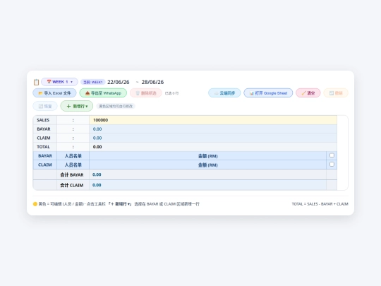Click the TOTAL row label
Viewport: 381px width, 286px height.
point(43,147)
